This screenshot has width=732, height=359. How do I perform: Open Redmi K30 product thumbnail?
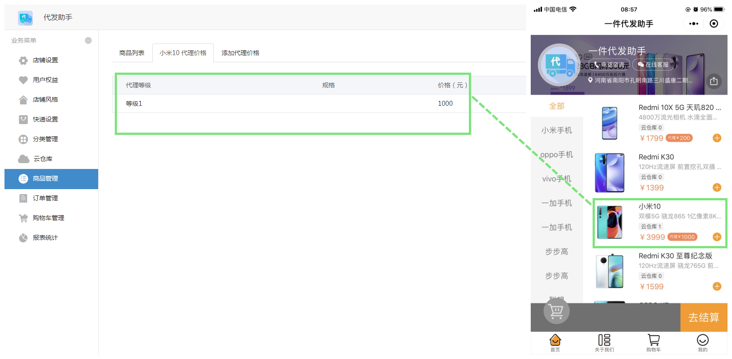pyautogui.click(x=610, y=173)
